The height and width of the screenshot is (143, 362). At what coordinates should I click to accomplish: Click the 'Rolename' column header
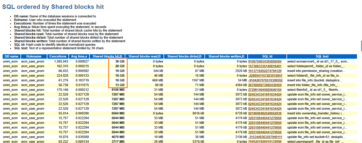pos(34,56)
